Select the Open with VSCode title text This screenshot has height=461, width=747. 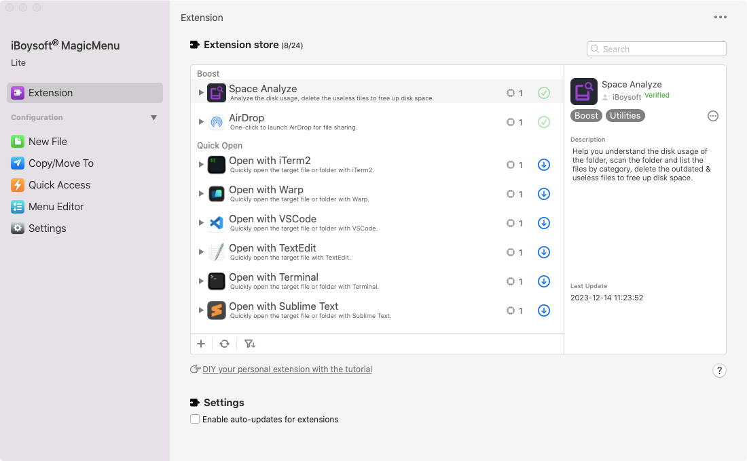pyautogui.click(x=272, y=219)
